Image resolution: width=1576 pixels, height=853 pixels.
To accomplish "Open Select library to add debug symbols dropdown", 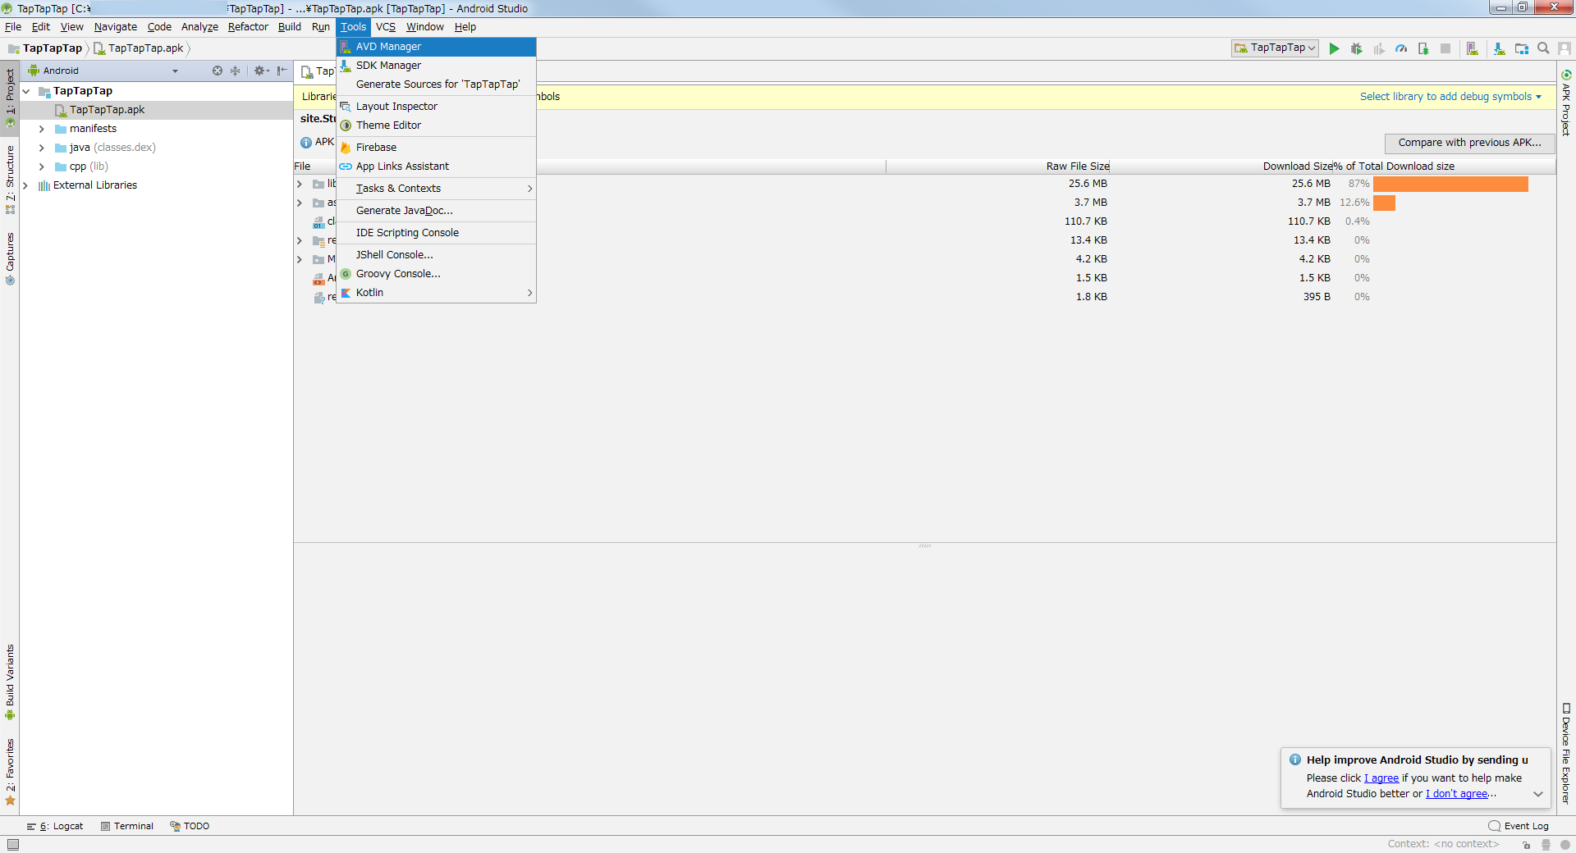I will pos(1450,97).
